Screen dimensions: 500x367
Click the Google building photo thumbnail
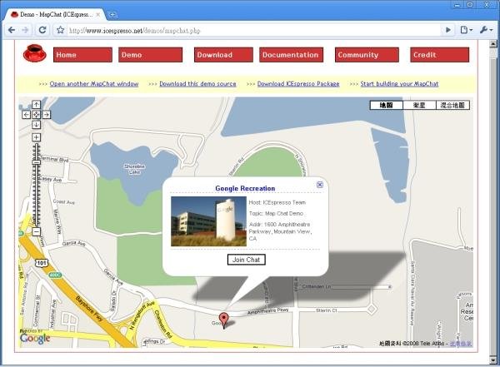[x=208, y=221]
